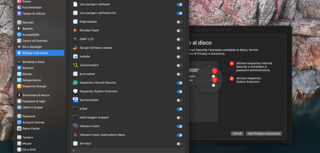Enable the XProtect toggle
Screen dimensions: 320x153
coord(180,144)
